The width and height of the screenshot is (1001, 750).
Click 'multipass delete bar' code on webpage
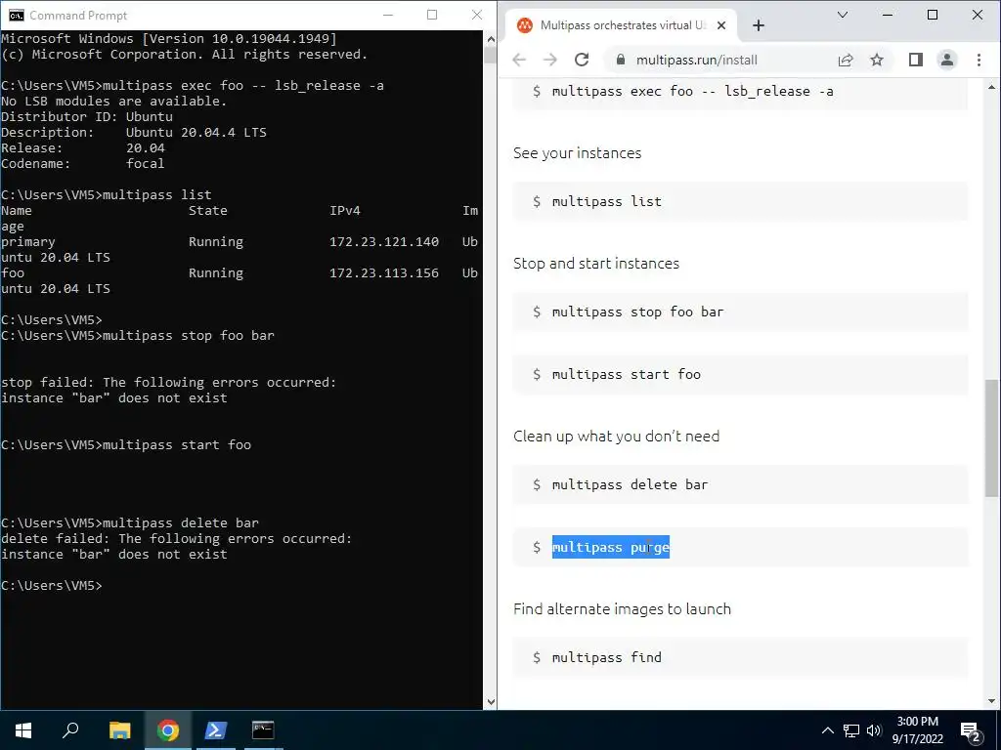(x=630, y=484)
